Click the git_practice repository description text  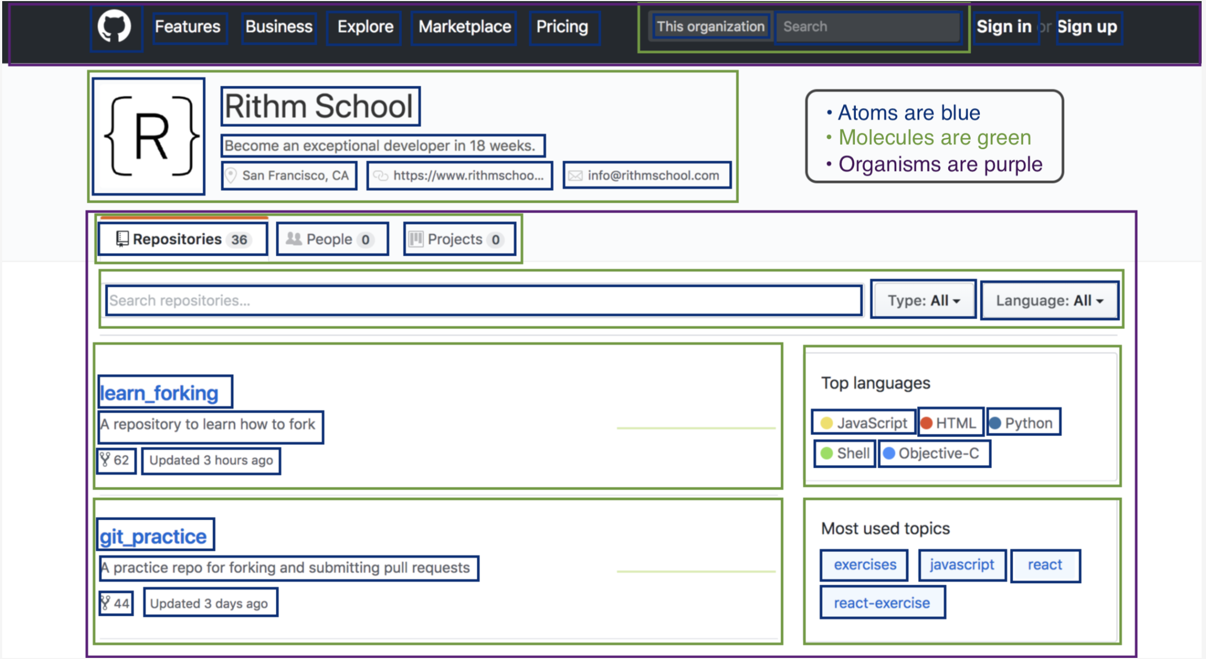tap(285, 568)
